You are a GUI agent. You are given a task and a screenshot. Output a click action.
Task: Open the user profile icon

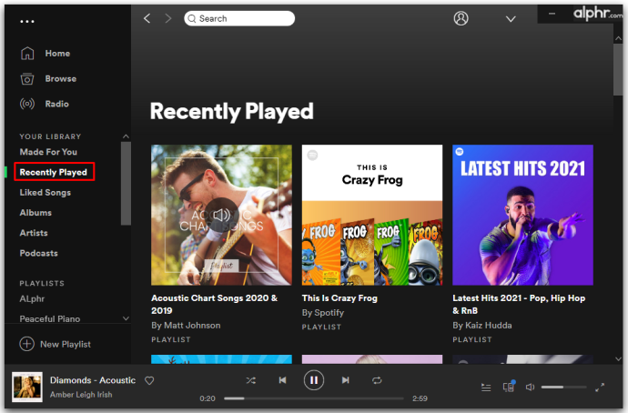coord(461,18)
